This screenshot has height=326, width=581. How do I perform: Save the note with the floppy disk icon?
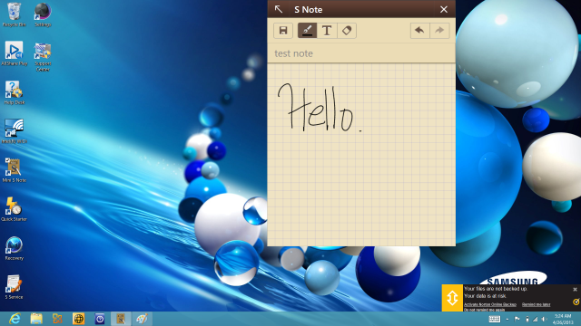[x=283, y=30]
